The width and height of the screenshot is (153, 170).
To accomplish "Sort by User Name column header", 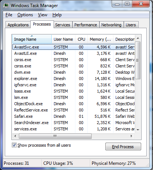I will 63,39.
